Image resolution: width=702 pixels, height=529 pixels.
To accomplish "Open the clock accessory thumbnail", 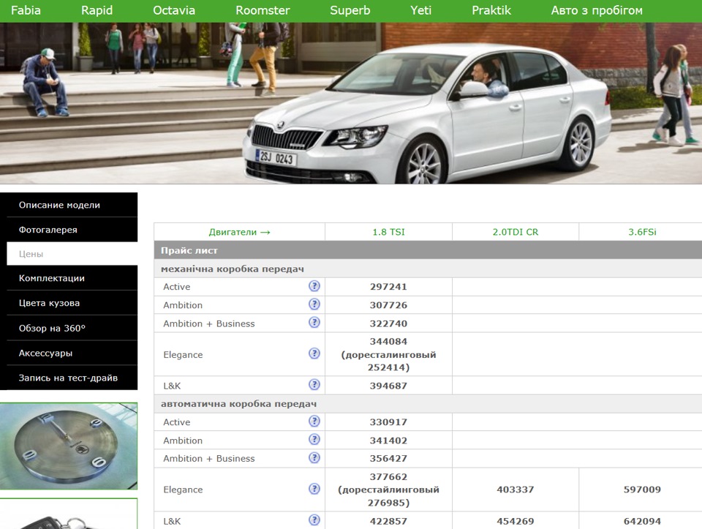I will tap(69, 446).
